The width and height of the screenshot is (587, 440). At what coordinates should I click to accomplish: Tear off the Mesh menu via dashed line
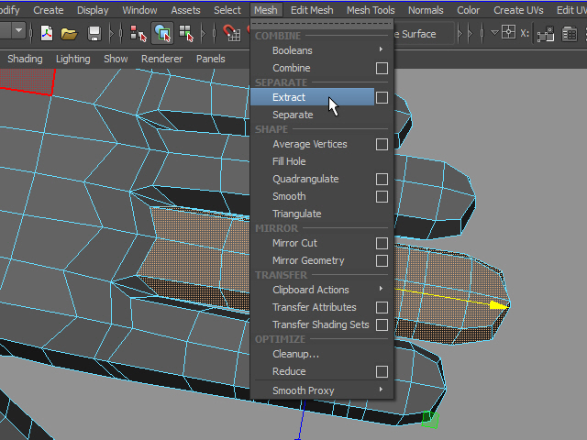click(322, 24)
